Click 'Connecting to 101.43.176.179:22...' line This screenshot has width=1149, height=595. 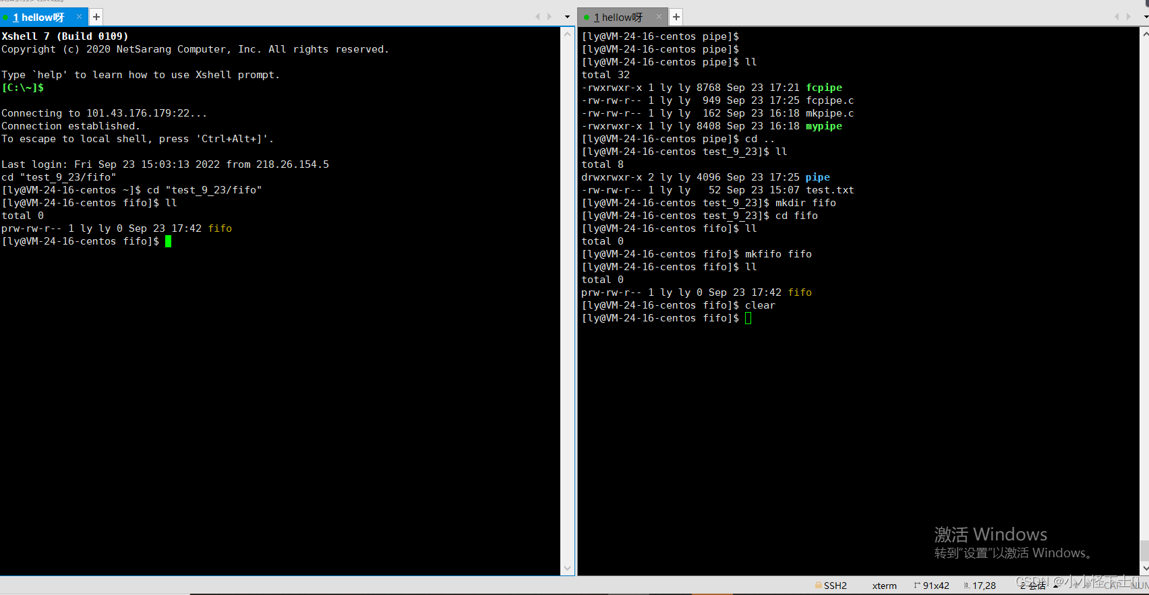105,113
